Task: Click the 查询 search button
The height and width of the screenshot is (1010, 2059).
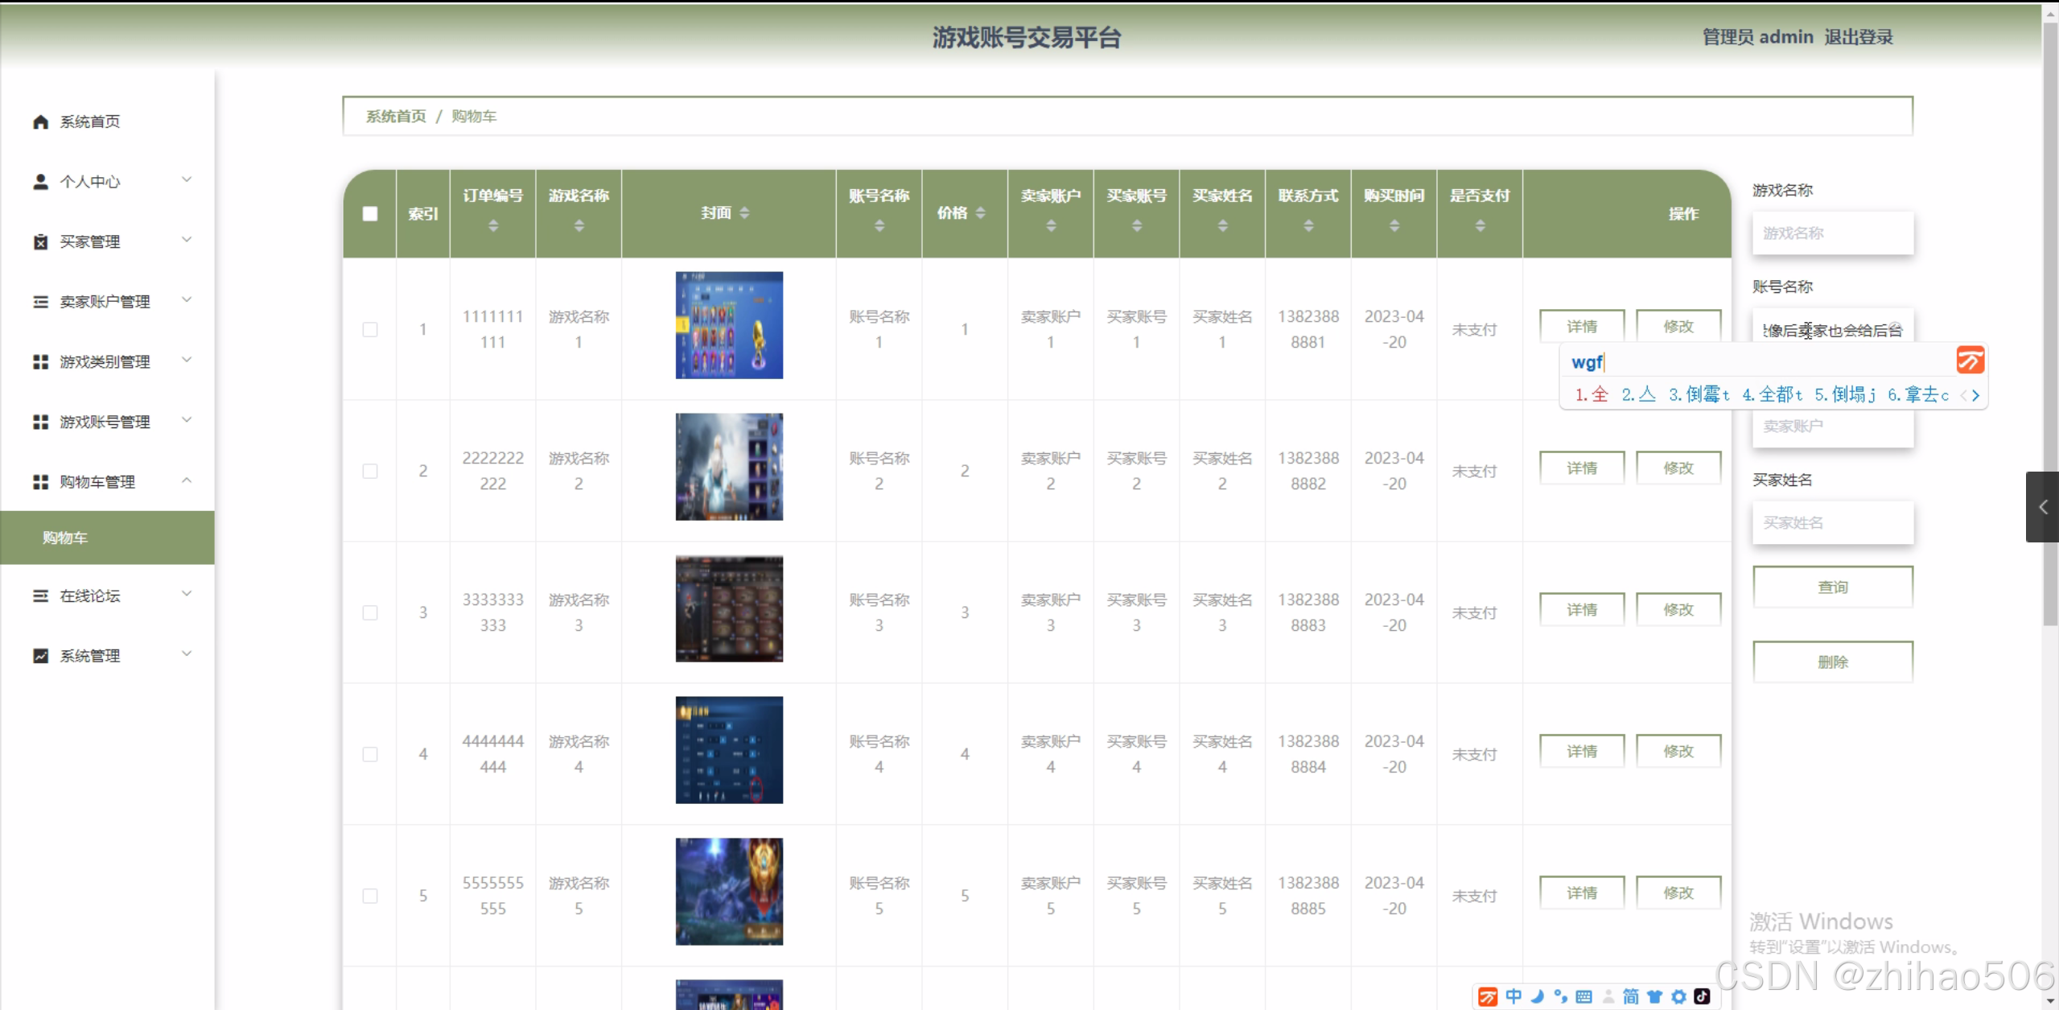Action: 1832,587
